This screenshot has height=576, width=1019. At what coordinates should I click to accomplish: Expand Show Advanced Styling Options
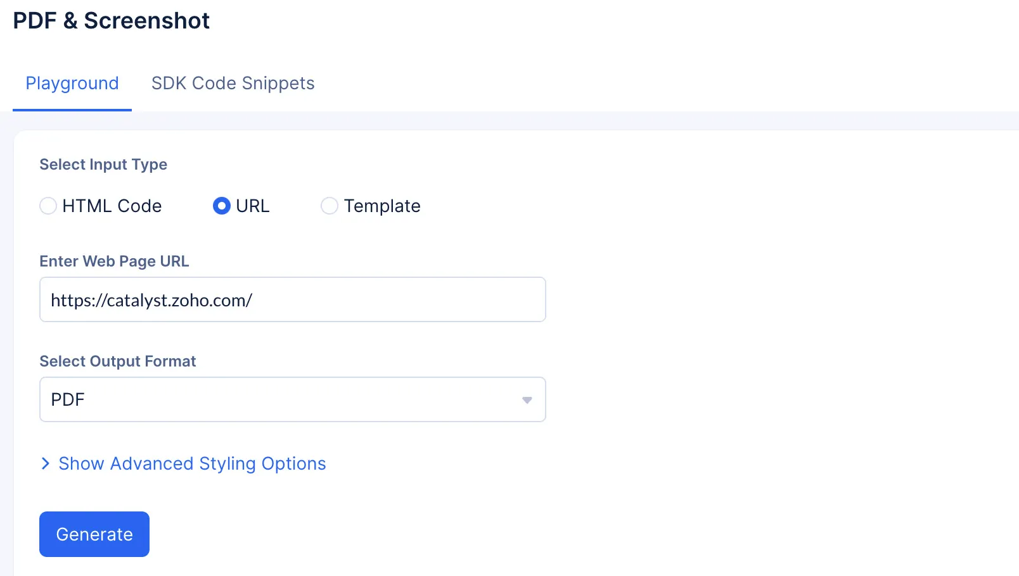click(192, 464)
